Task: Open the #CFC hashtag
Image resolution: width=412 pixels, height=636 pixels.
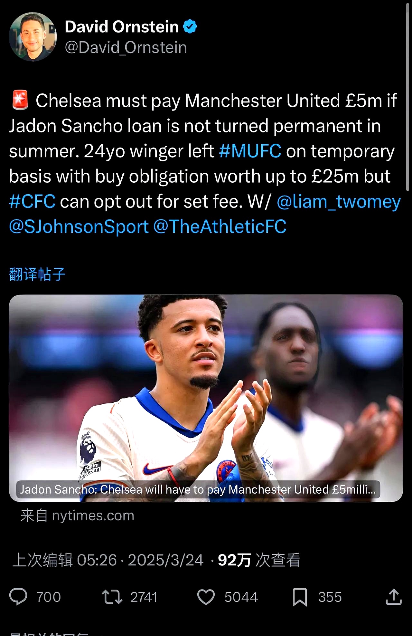Action: (32, 201)
